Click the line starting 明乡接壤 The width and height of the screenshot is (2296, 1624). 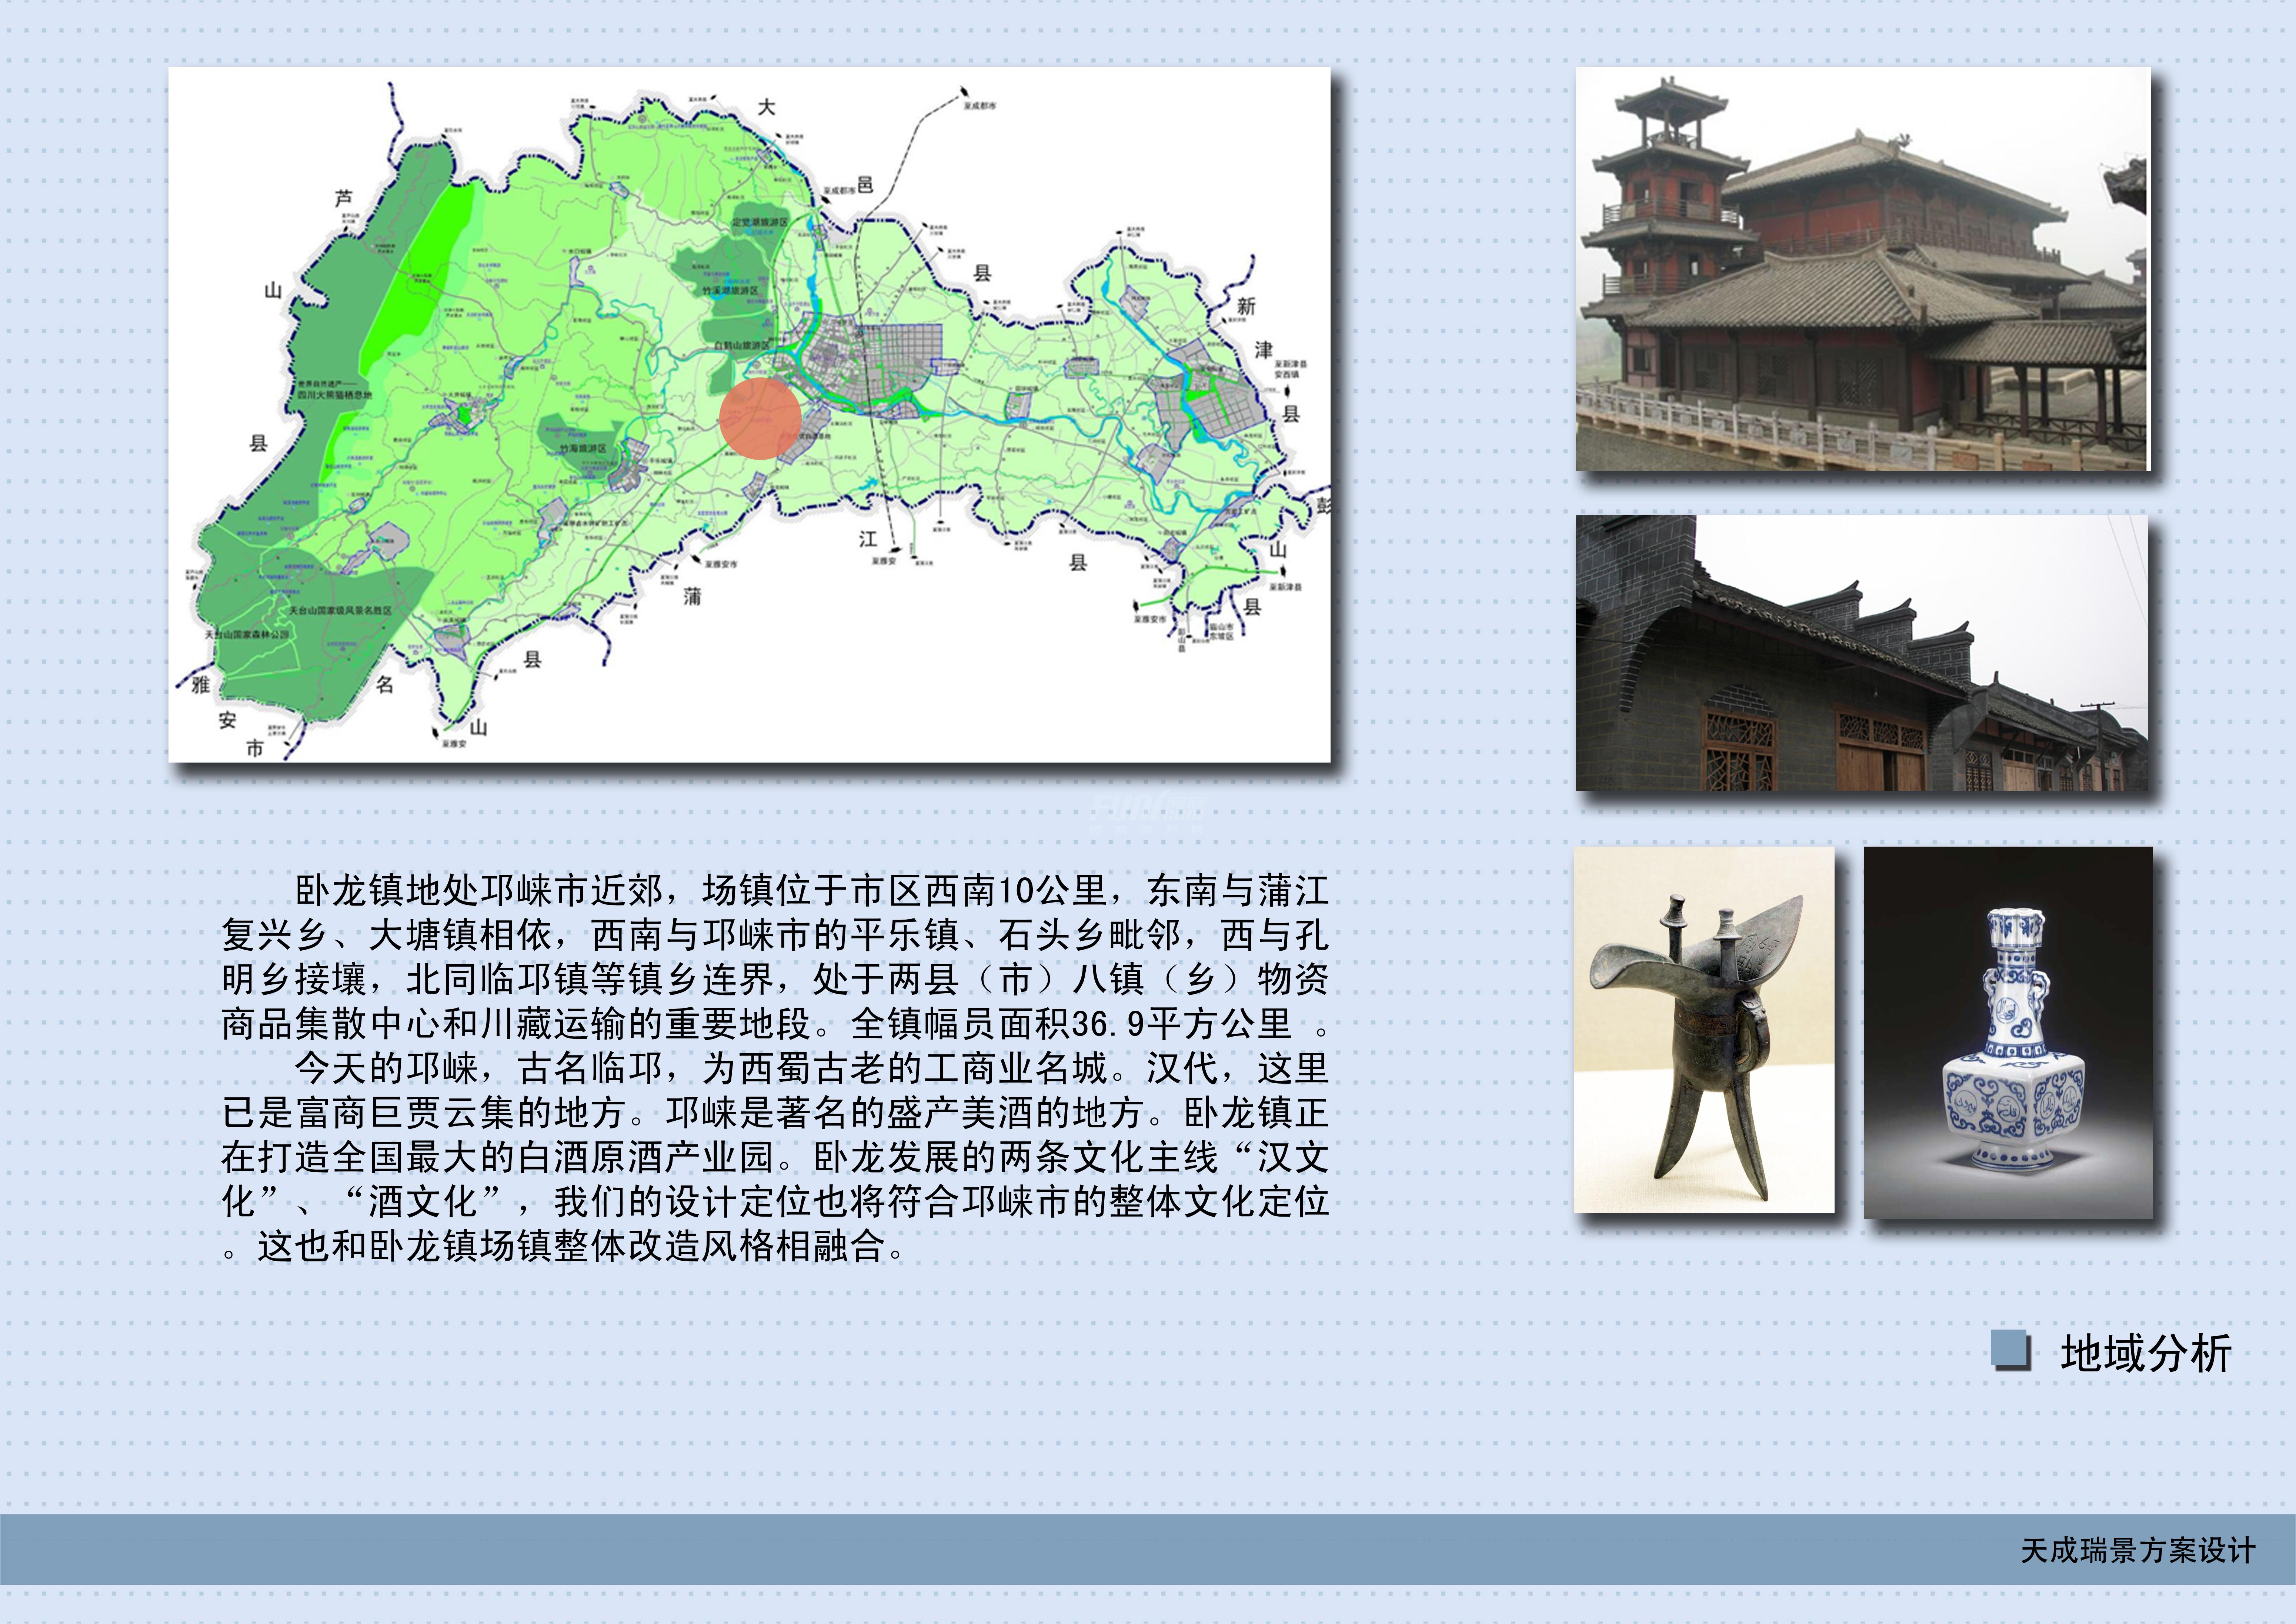pos(775,979)
